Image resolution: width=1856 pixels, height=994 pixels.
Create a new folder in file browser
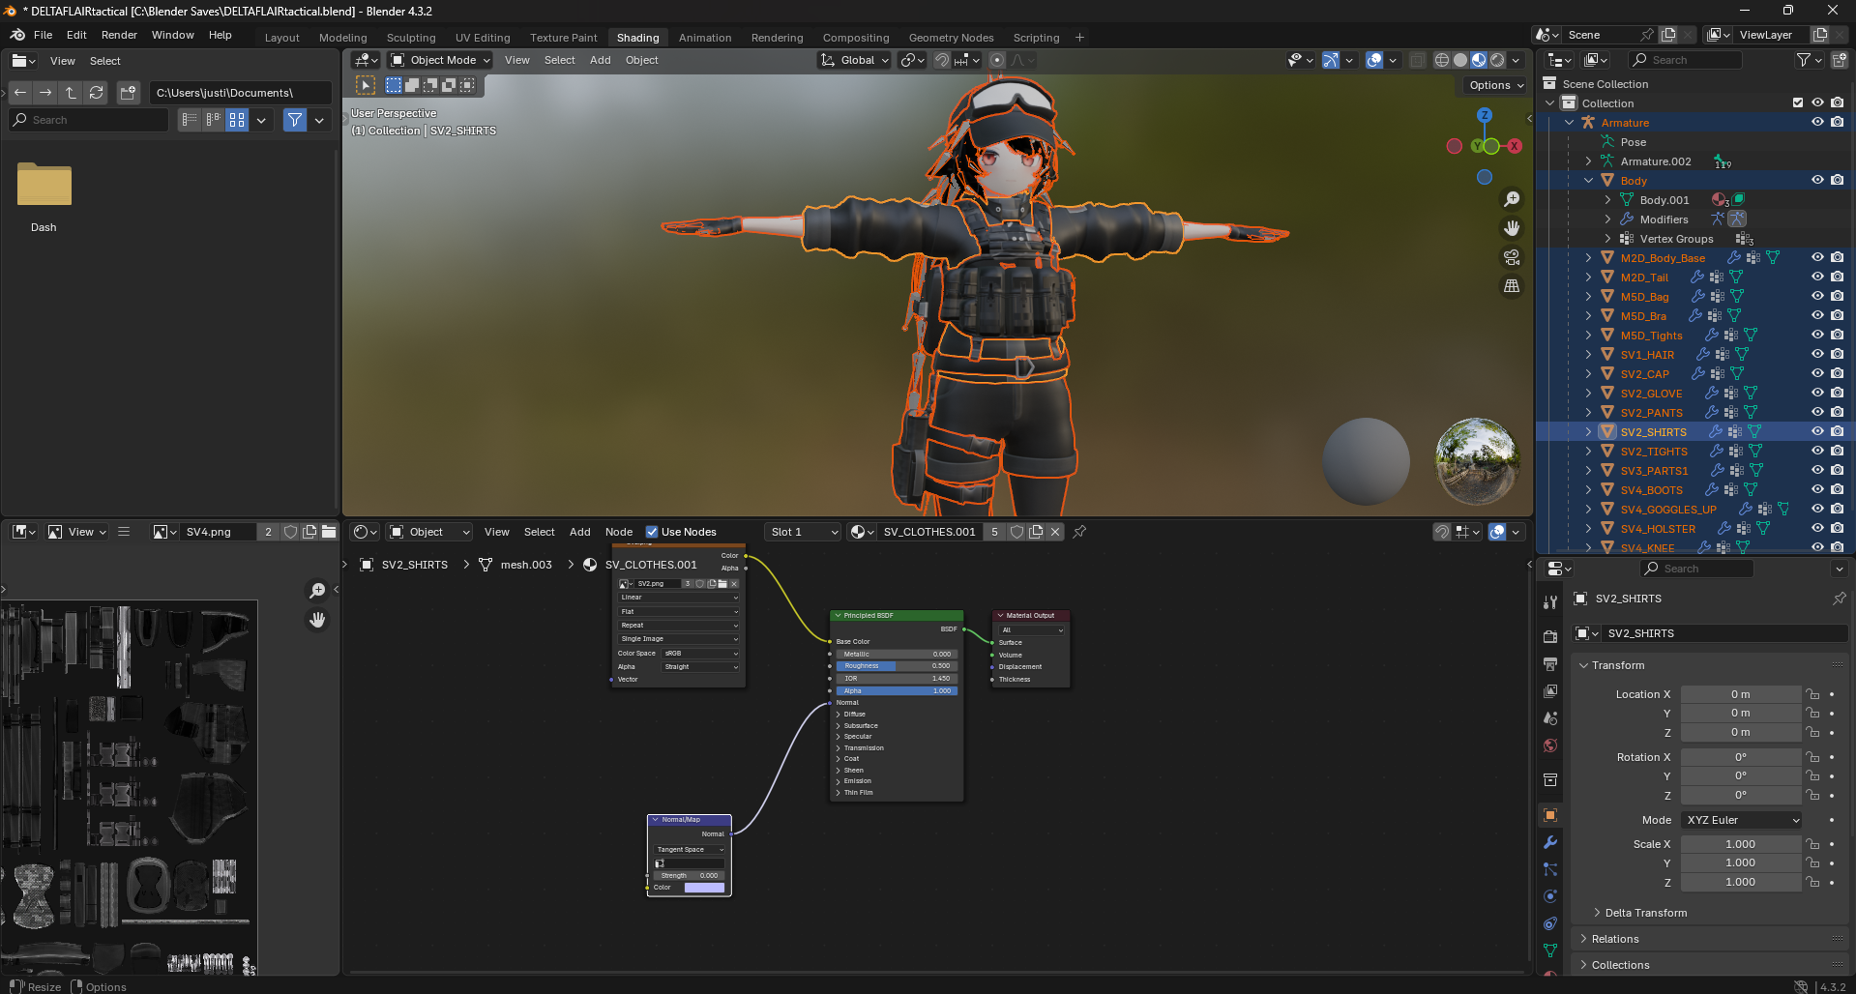point(128,93)
